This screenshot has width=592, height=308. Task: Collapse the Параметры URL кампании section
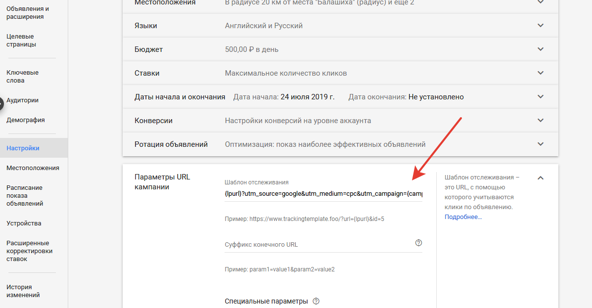tap(540, 178)
